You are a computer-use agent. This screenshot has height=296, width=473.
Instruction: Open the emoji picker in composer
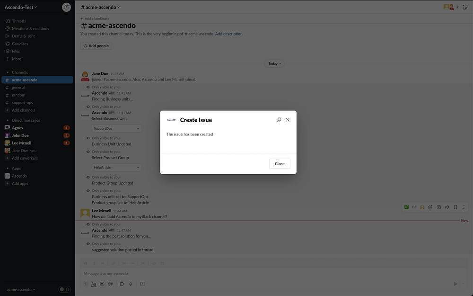tap(102, 284)
